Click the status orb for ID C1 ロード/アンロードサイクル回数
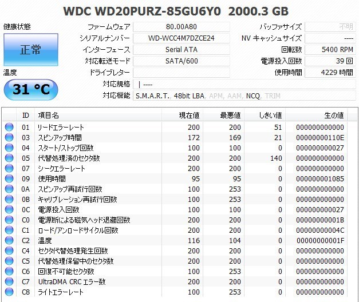 [x=9, y=230]
